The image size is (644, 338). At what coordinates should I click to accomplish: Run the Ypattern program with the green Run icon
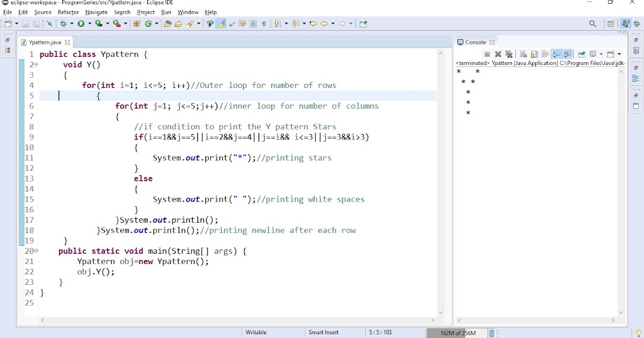click(x=82, y=23)
